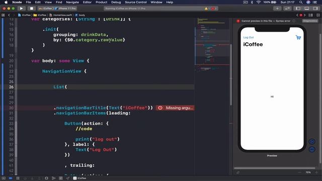This screenshot has width=322, height=181.
Task: Open Siri from the menu bar
Action: tap(308, 2)
